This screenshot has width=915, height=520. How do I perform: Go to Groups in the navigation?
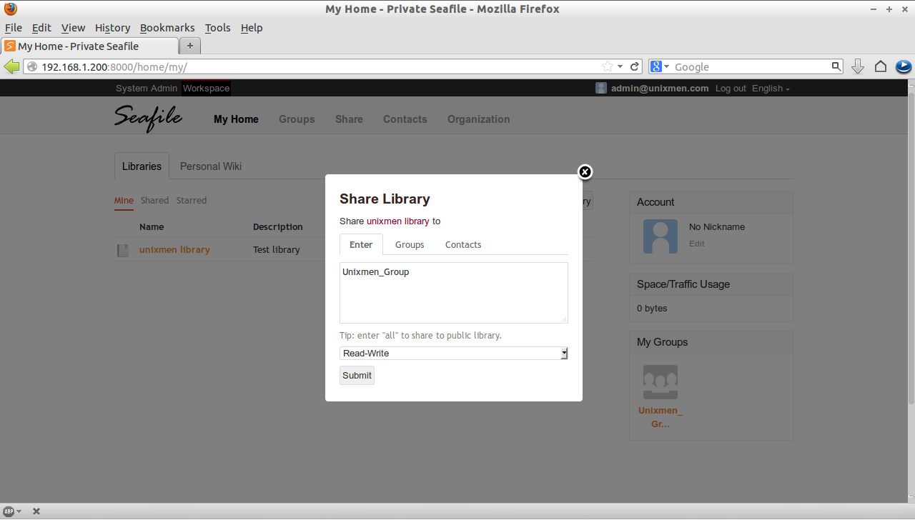(x=297, y=119)
